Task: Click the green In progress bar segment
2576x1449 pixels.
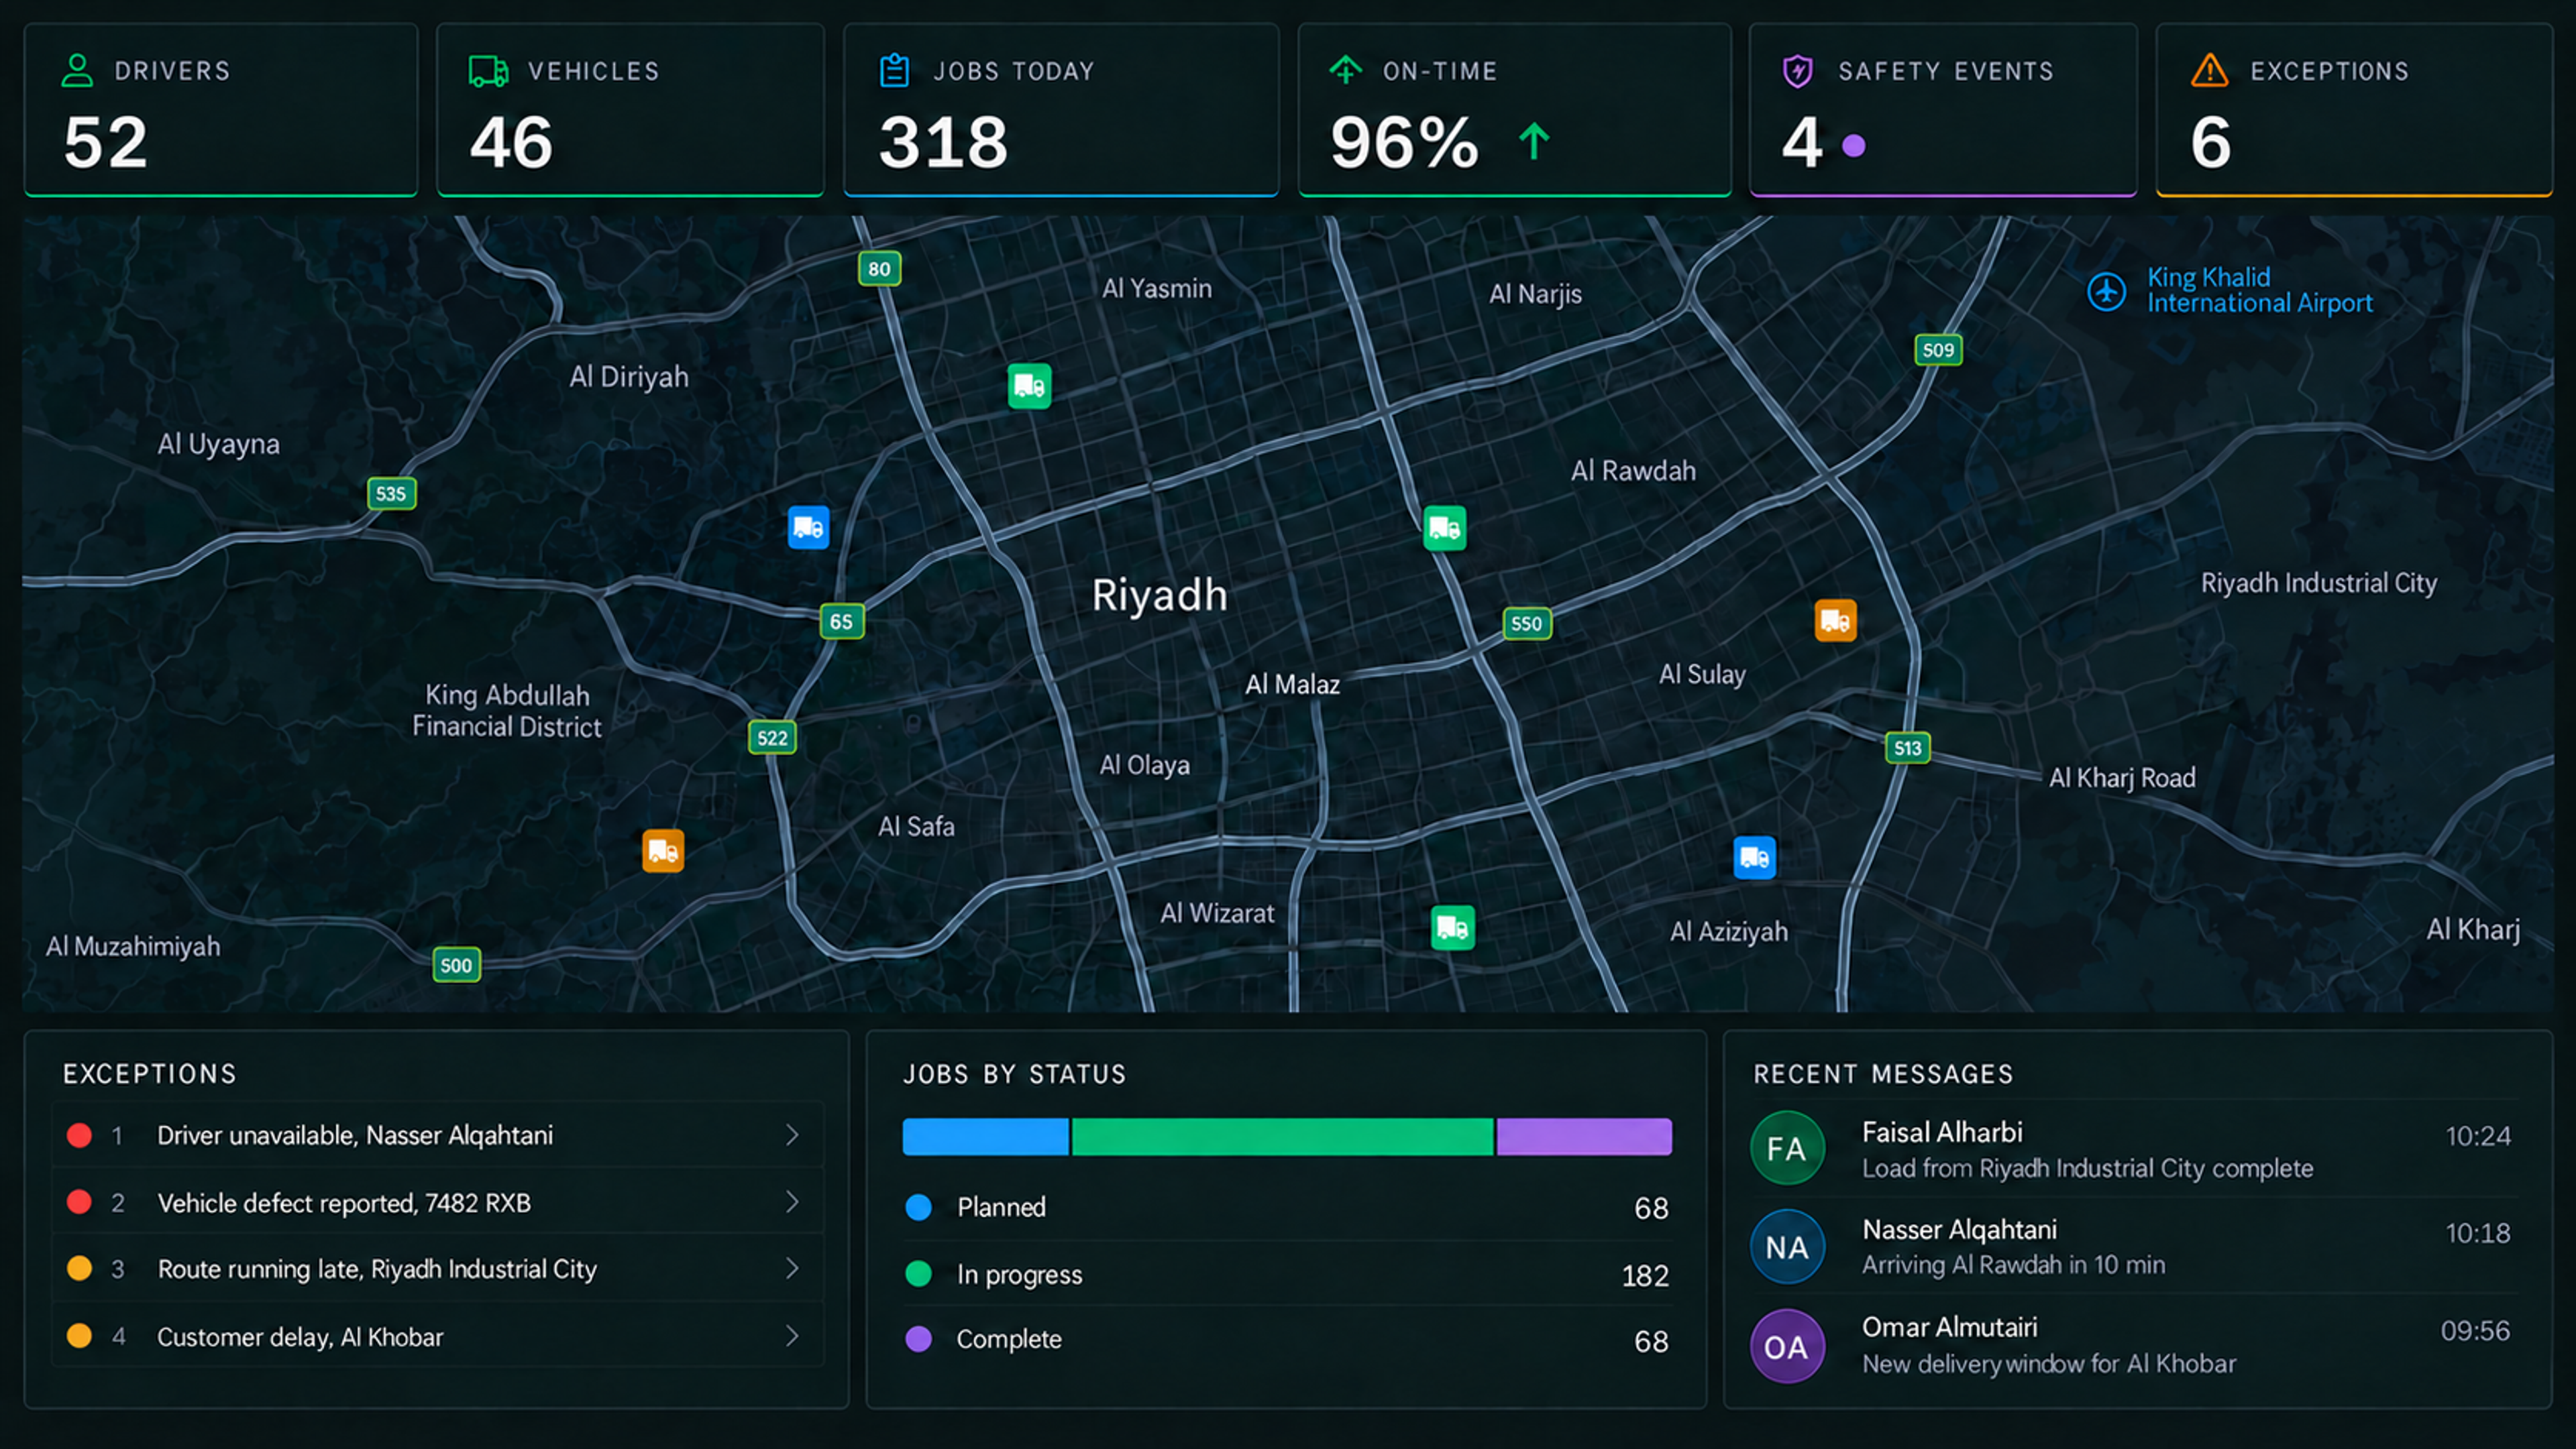Action: [1282, 1137]
